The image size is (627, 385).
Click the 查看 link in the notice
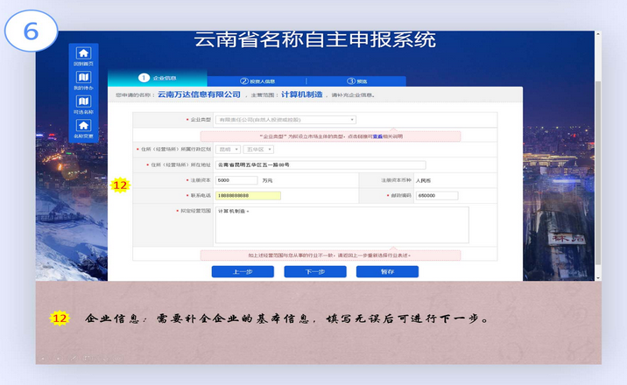tap(377, 136)
